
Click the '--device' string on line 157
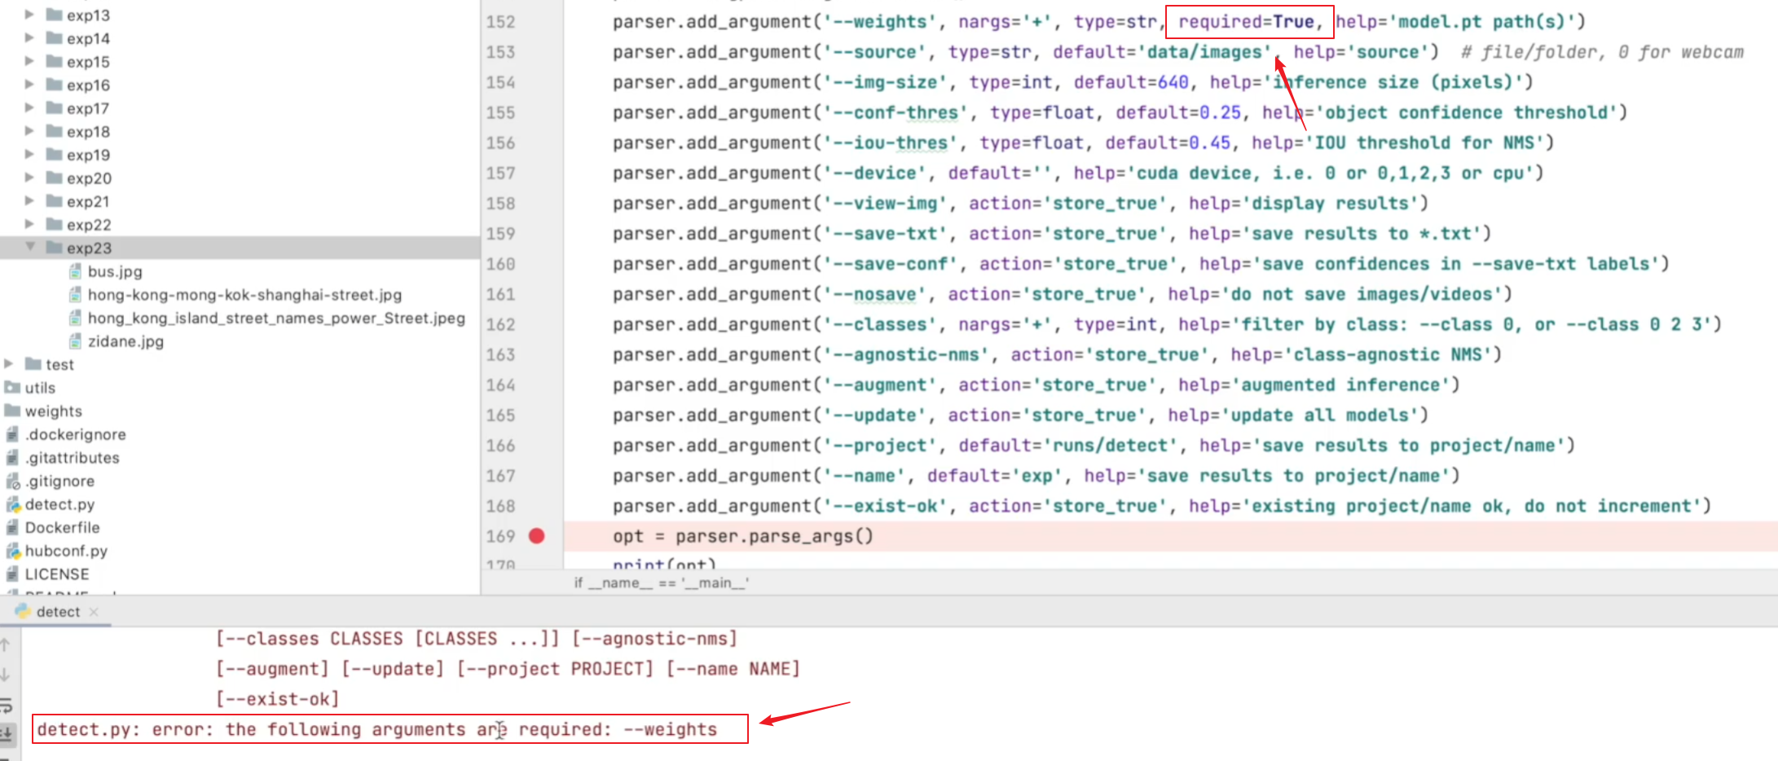point(875,173)
